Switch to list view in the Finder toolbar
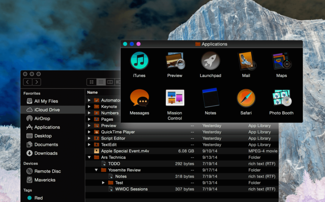Image resolution: width=325 pixels, height=202 pixels. [101, 82]
